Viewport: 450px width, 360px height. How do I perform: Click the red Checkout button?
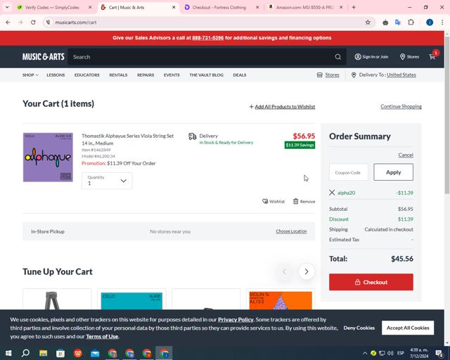click(x=371, y=282)
